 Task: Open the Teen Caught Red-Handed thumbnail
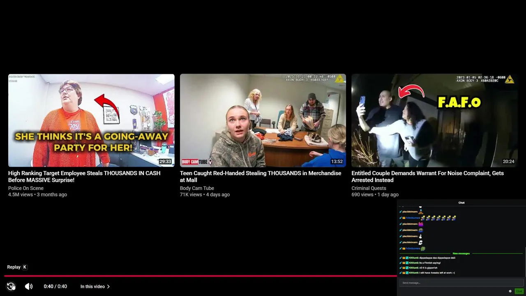pyautogui.click(x=263, y=120)
